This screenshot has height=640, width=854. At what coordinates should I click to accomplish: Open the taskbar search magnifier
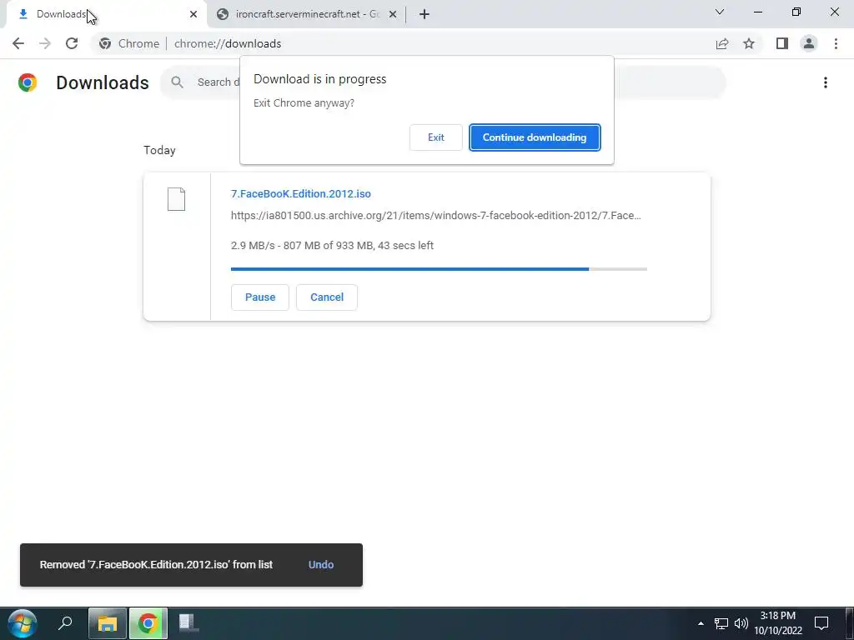point(65,623)
